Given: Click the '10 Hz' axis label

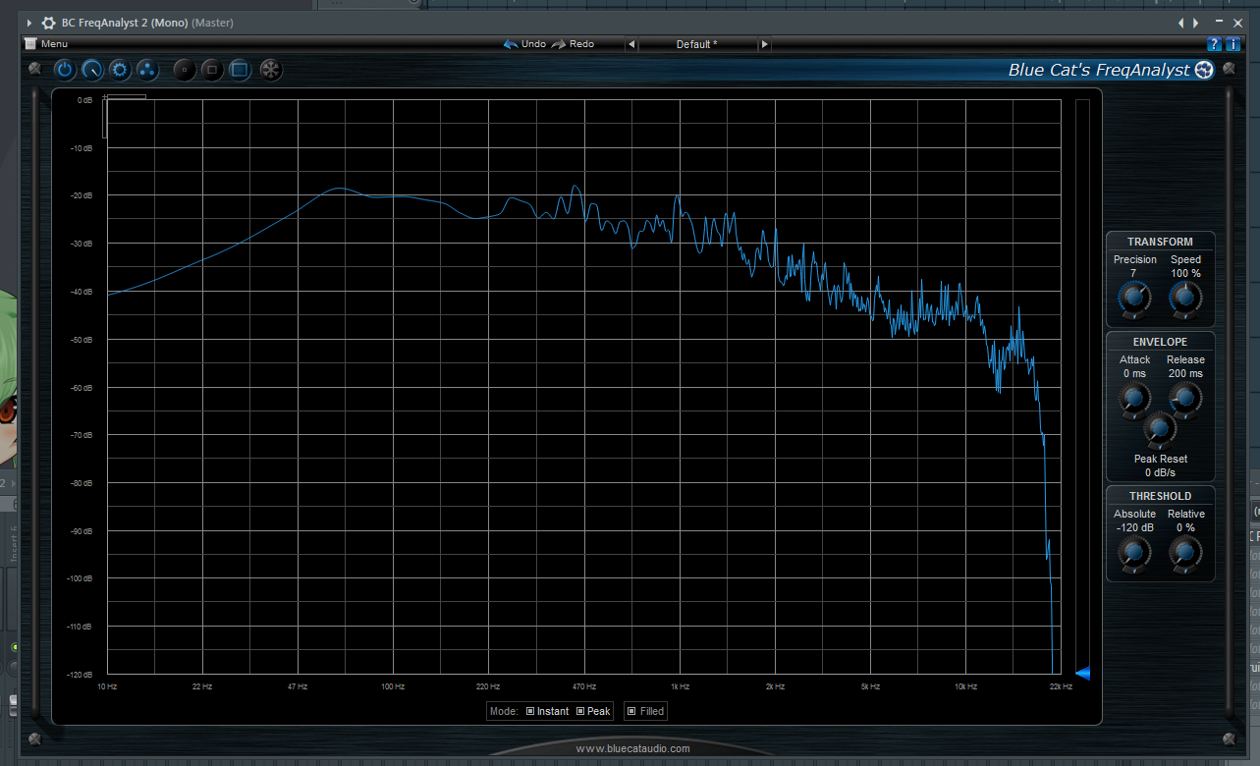Looking at the screenshot, I should (x=107, y=686).
